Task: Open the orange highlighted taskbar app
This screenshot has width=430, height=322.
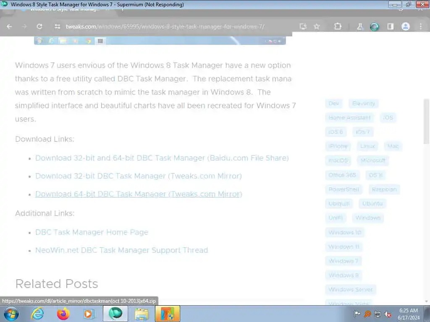Action: [168, 314]
